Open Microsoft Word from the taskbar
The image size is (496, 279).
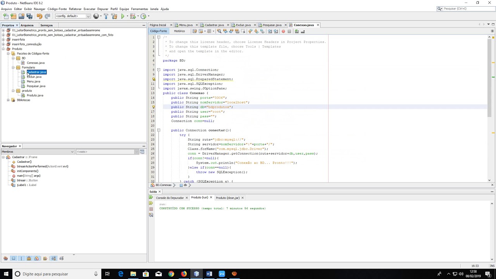click(x=209, y=274)
